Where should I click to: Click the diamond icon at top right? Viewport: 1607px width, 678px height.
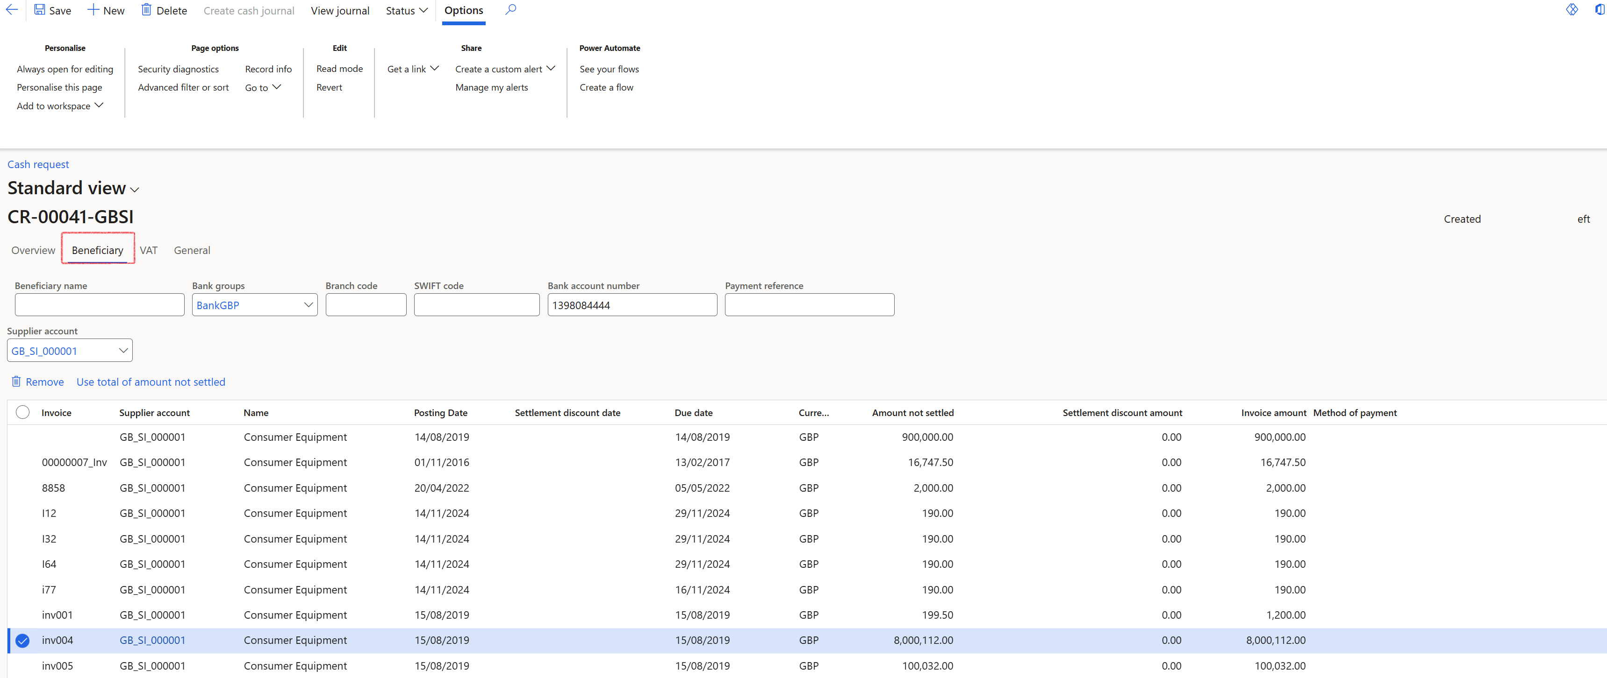click(x=1571, y=9)
